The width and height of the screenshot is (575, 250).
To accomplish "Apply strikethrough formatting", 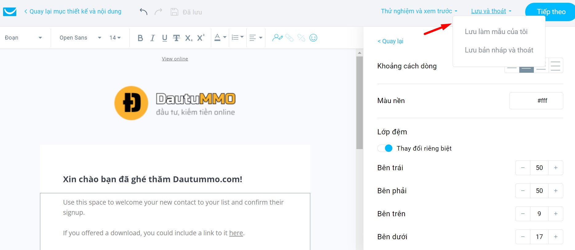I will [x=176, y=38].
